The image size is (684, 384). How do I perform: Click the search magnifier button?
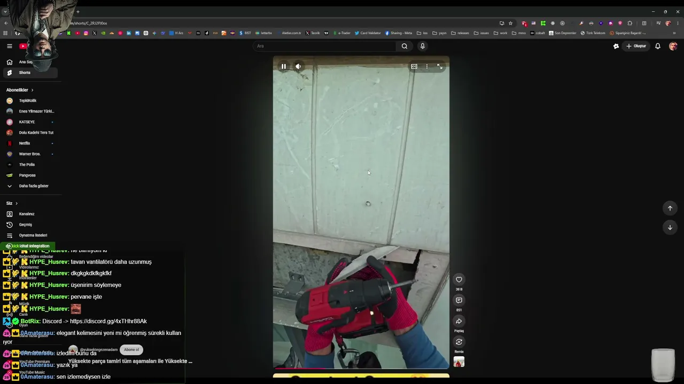tap(405, 46)
